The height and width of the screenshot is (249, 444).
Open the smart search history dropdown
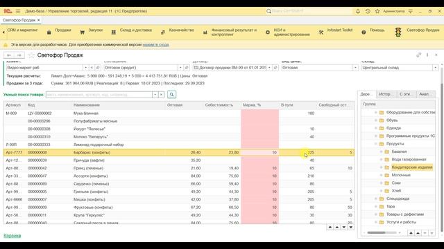click(155, 95)
